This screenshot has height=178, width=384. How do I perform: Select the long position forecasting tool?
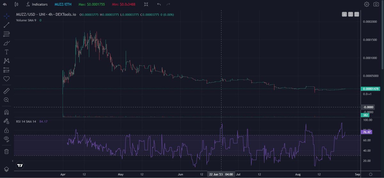(x=6, y=70)
